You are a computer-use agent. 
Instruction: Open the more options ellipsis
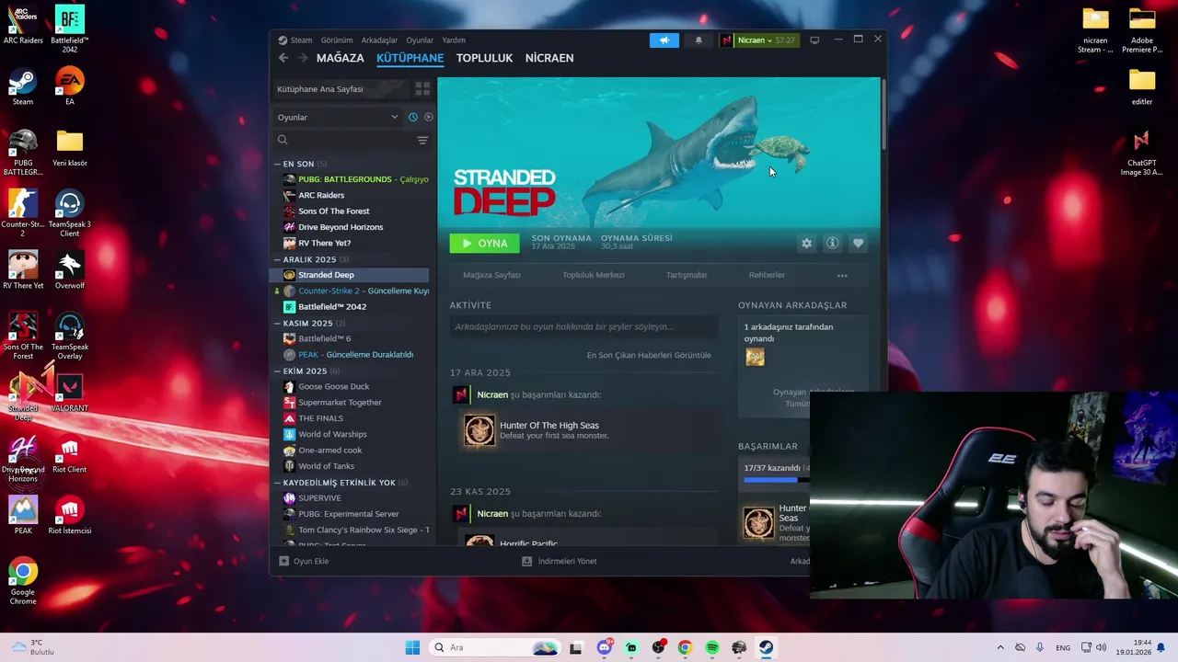[842, 276]
